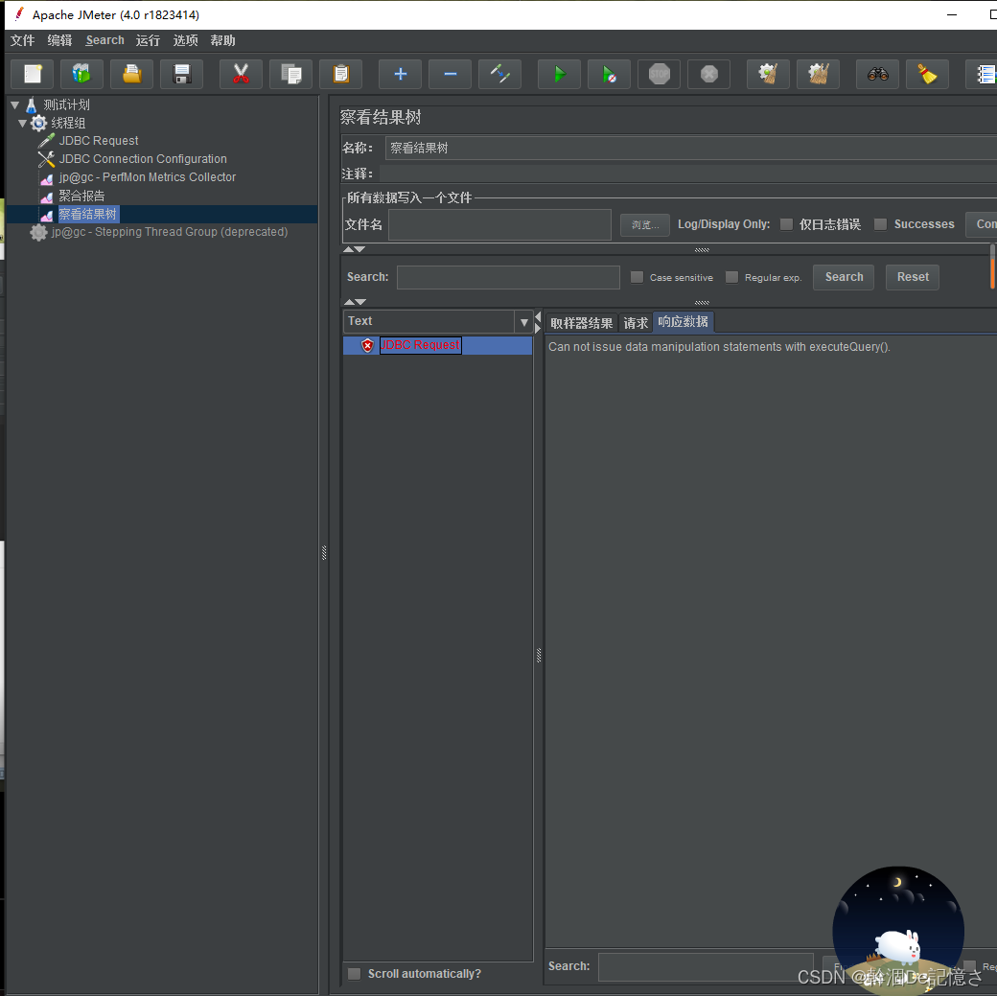Select PerfMon Metrics Collector node
The height and width of the screenshot is (996, 997).
click(148, 177)
